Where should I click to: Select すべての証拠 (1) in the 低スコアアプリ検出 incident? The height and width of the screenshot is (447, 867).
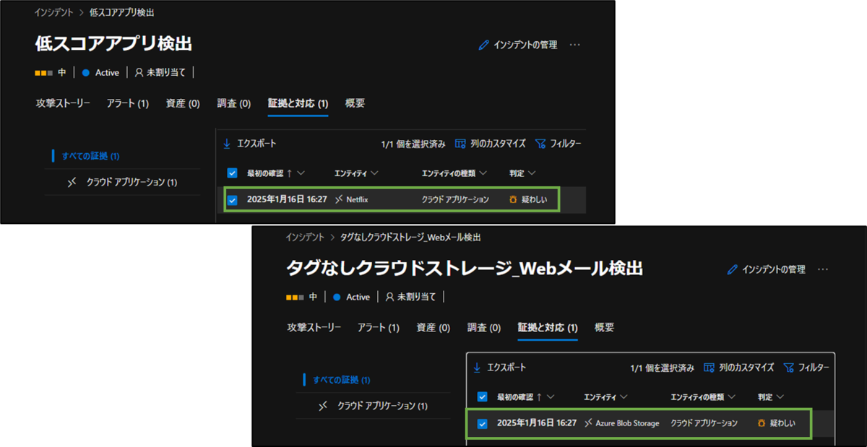(x=90, y=156)
